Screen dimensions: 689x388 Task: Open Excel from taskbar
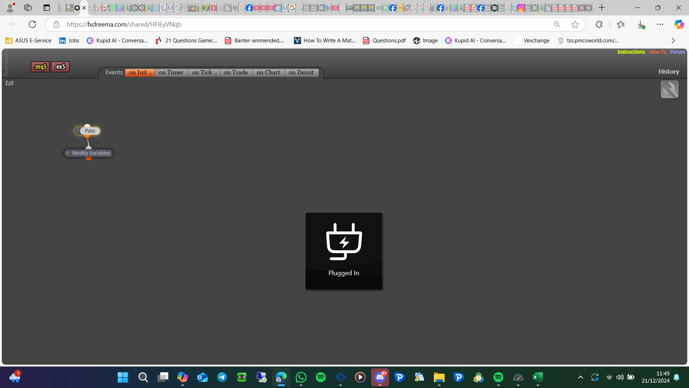point(538,377)
